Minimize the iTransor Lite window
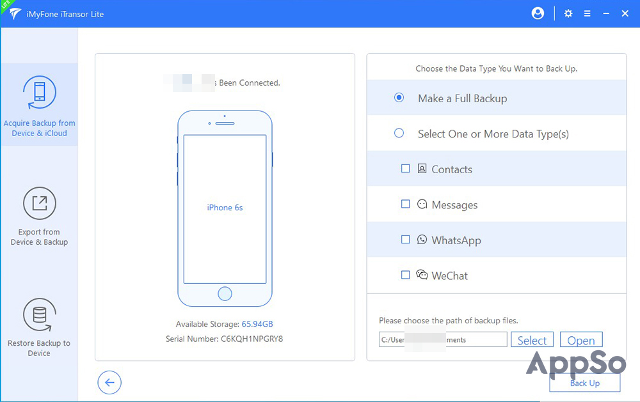This screenshot has width=640, height=402. 606,13
